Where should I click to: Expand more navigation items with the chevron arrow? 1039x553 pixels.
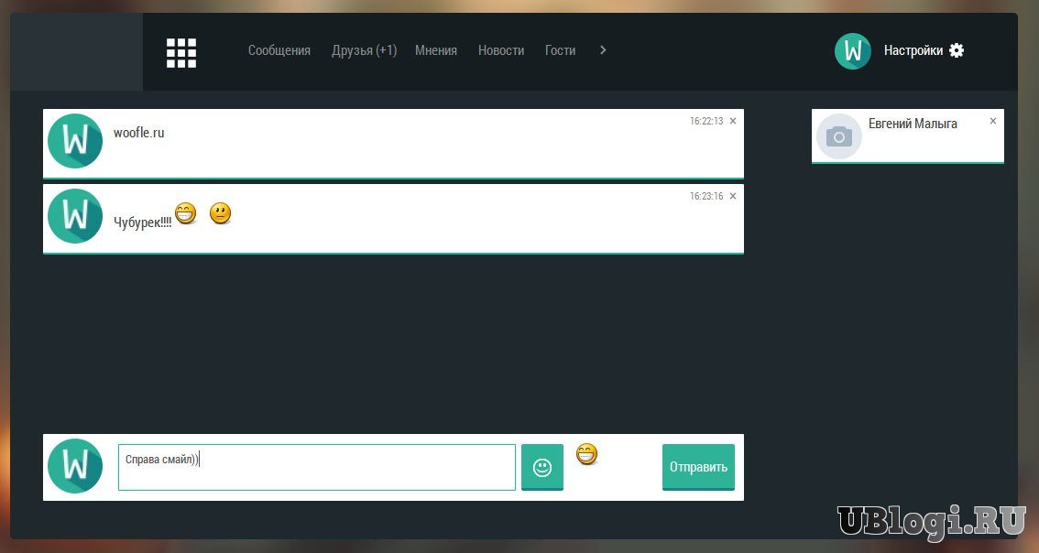click(x=603, y=50)
